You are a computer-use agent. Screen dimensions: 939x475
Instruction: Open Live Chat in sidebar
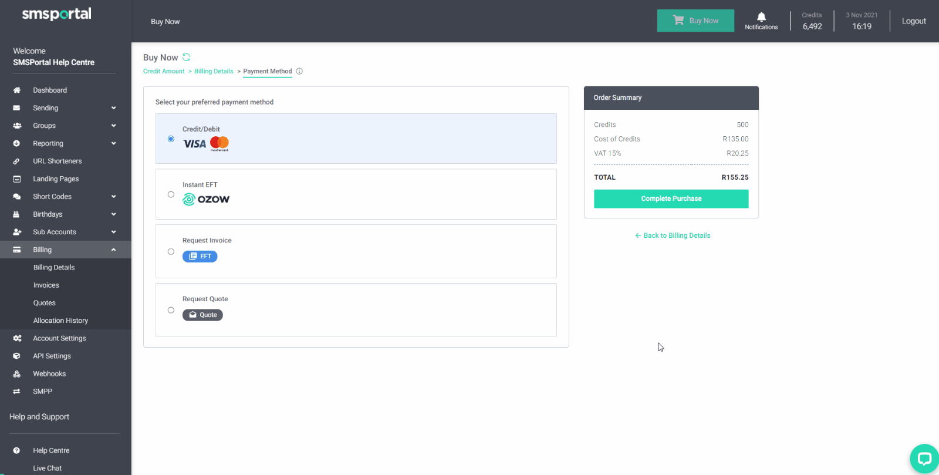coord(48,469)
